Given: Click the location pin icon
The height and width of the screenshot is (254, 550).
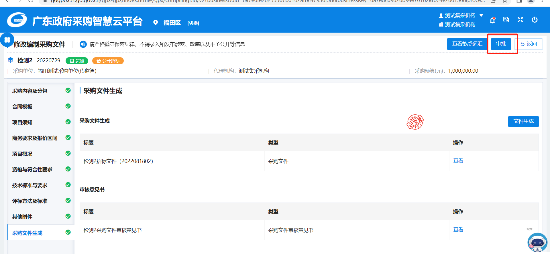Looking at the screenshot, I should coord(156,23).
